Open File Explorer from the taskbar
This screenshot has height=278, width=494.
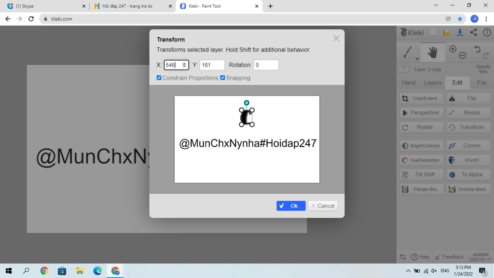(x=80, y=271)
